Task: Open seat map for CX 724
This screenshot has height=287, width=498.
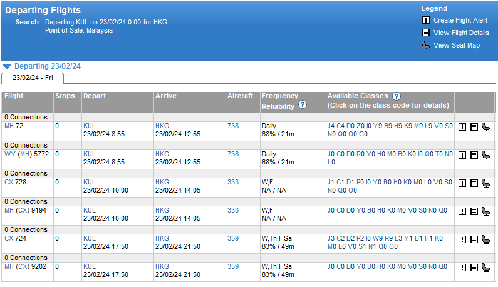Action: 485,239
